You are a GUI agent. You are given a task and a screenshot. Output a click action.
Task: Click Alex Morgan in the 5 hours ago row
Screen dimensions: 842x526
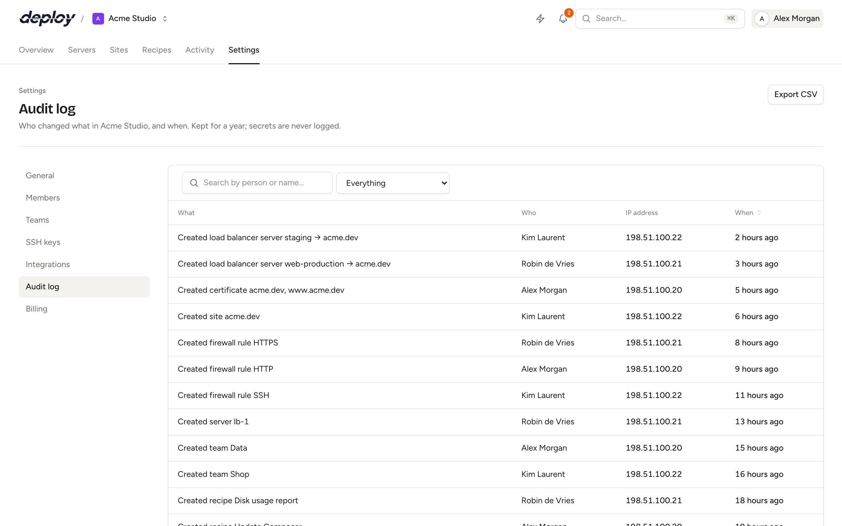(x=544, y=290)
